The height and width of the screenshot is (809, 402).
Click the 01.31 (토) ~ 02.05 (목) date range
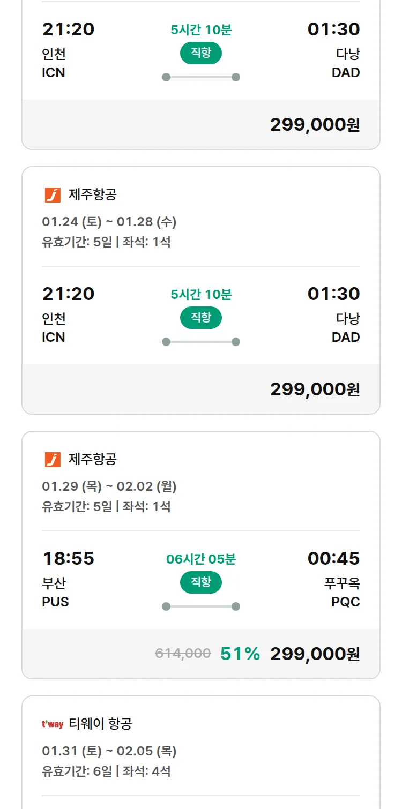[109, 751]
